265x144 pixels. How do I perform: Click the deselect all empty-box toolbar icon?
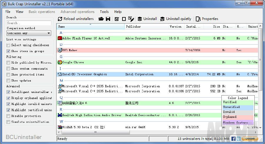click(x=124, y=19)
